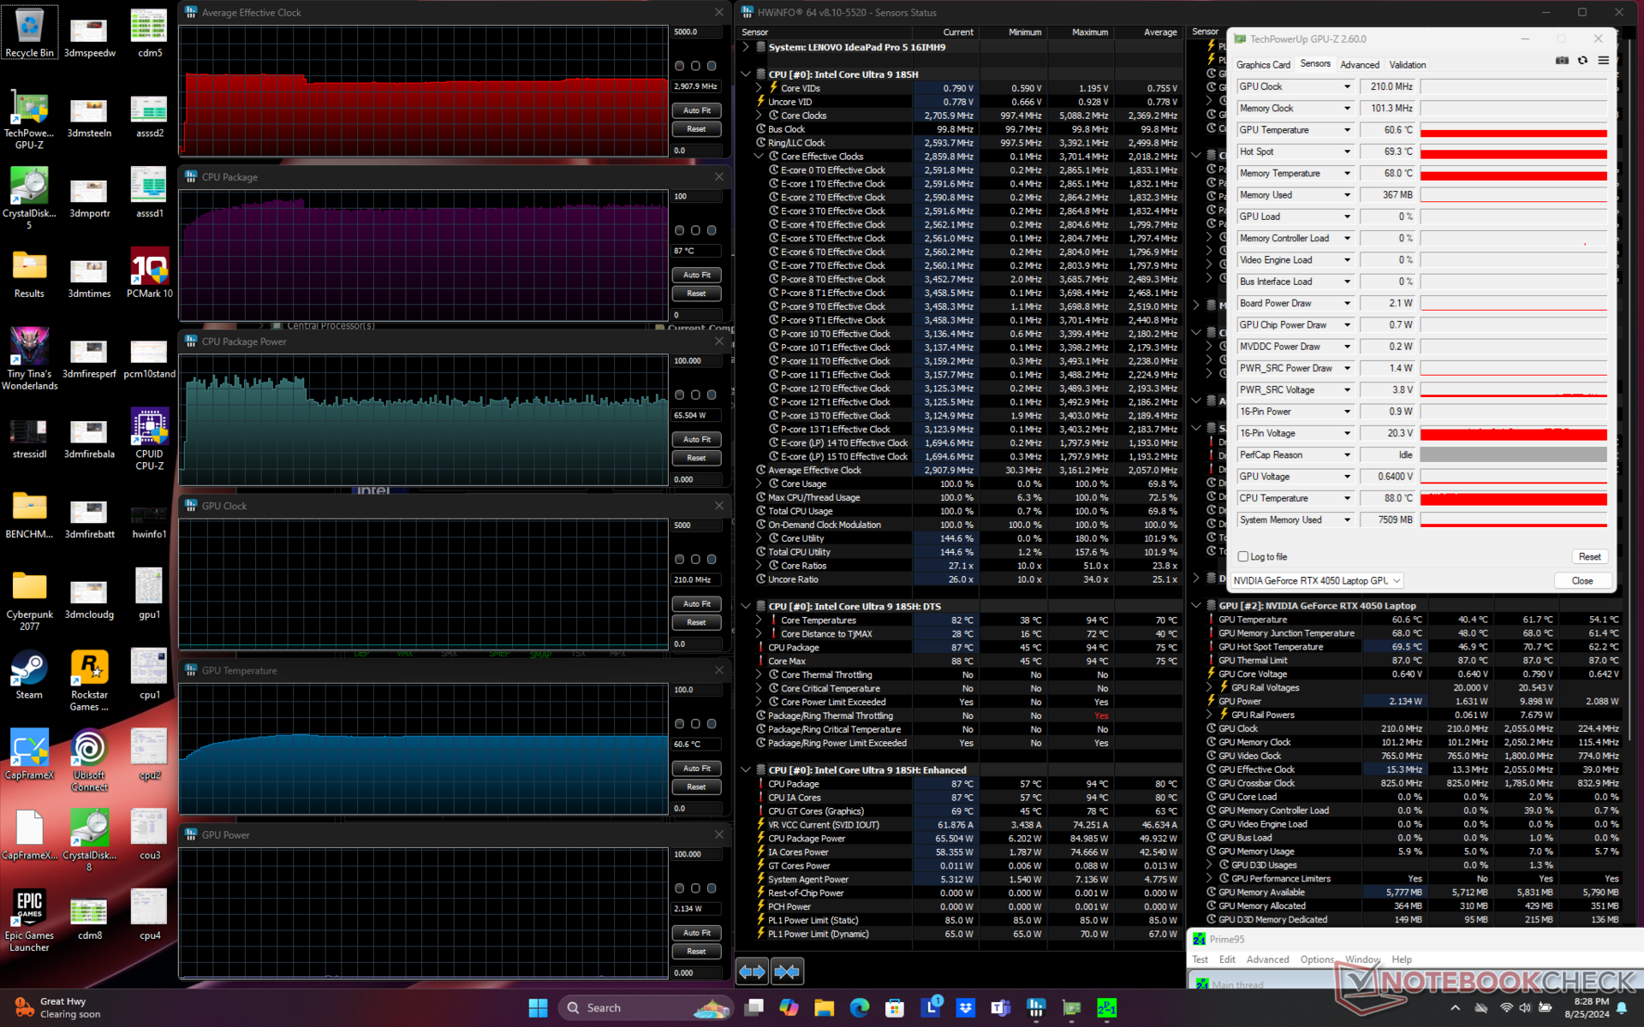Open the NVIDIA GeForce RTX 4050 GPU selector
This screenshot has height=1027, width=1644.
point(1317,580)
